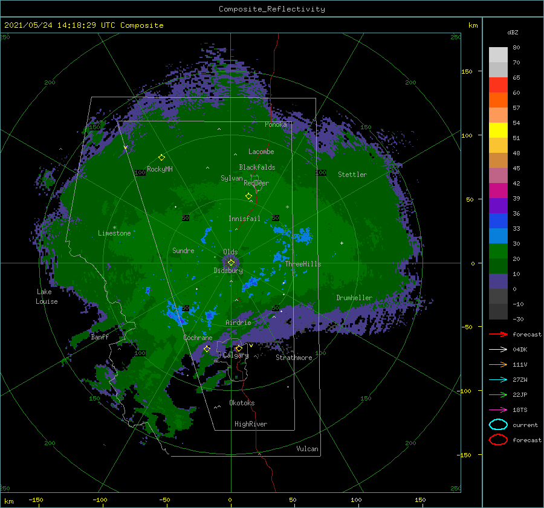Click the Didsbury town label
The height and width of the screenshot is (508, 544).
[x=228, y=271]
